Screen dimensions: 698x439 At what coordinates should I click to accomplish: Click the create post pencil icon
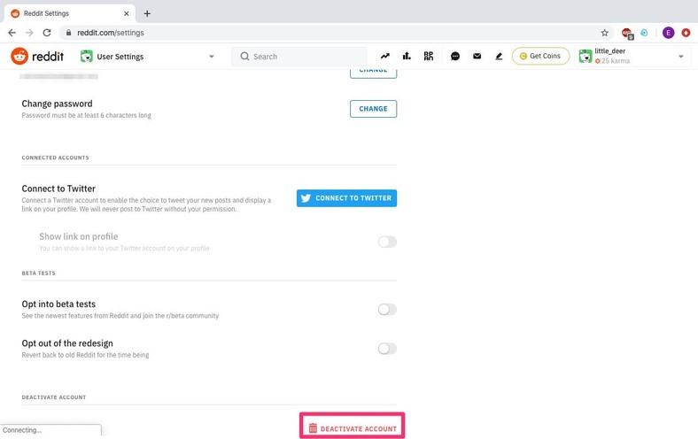(499, 56)
